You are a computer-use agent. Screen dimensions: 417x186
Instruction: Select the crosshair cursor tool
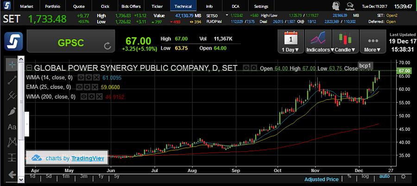[x=12, y=64]
